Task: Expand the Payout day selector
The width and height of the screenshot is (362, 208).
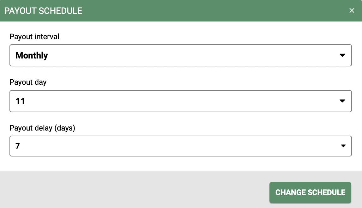Action: click(181, 101)
